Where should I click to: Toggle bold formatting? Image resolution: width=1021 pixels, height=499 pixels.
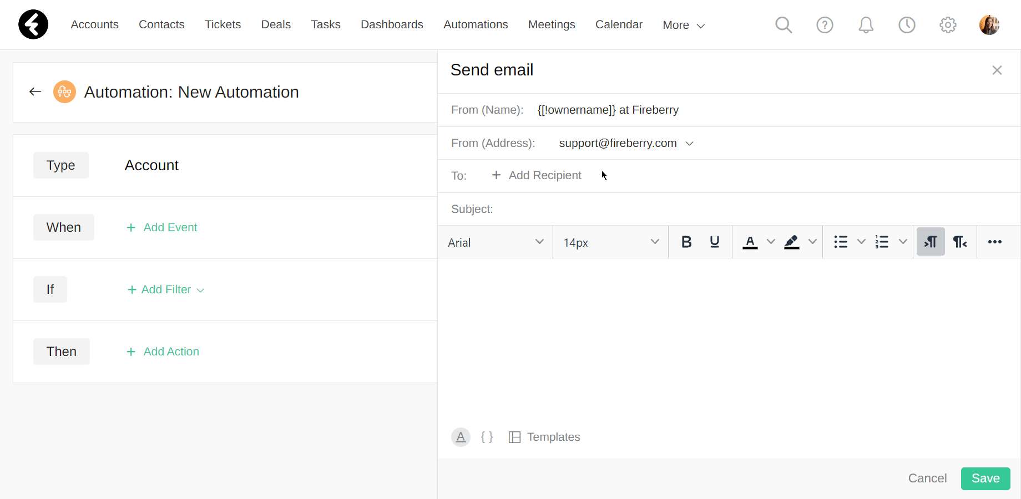[686, 242]
